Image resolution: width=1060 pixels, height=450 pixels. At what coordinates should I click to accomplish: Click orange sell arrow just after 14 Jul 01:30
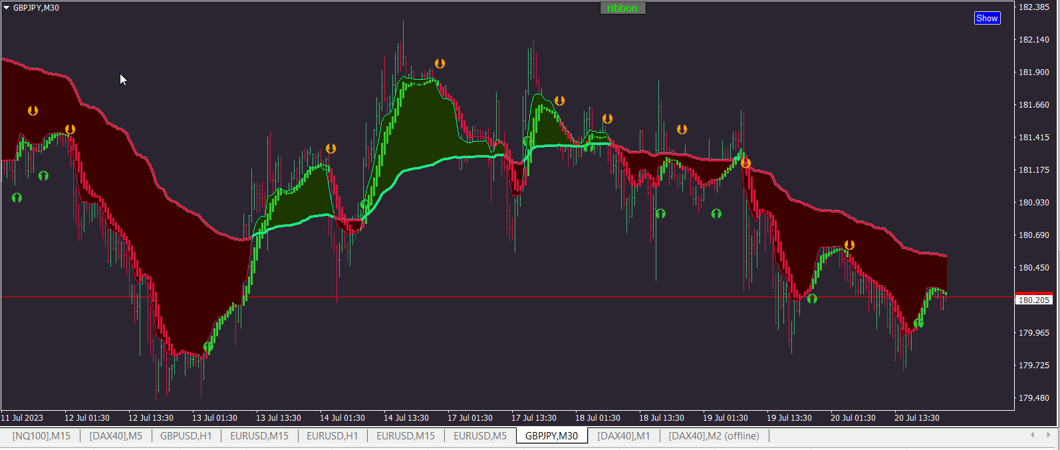point(331,149)
